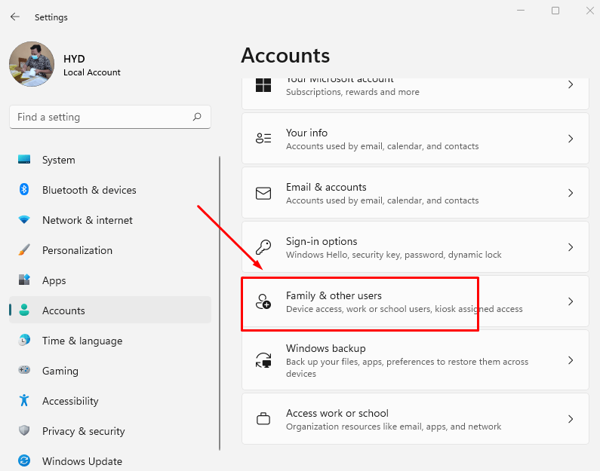Click the Bluetooth & devices icon
Viewport: 600px width, 471px height.
pos(24,190)
